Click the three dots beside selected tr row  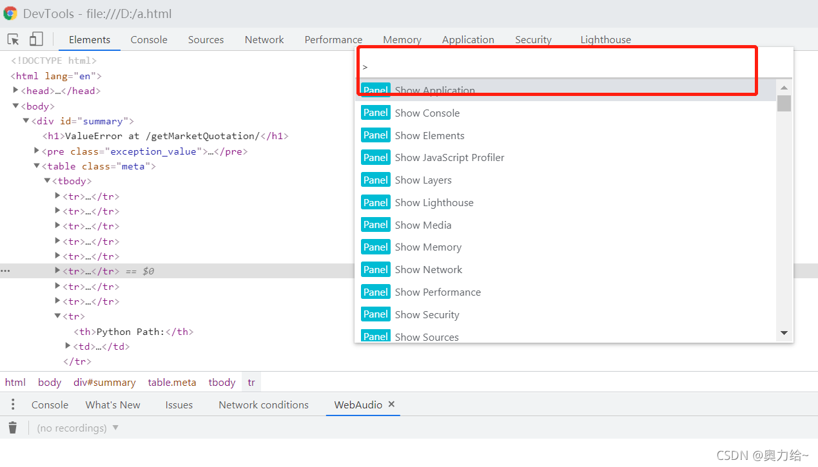click(5, 271)
